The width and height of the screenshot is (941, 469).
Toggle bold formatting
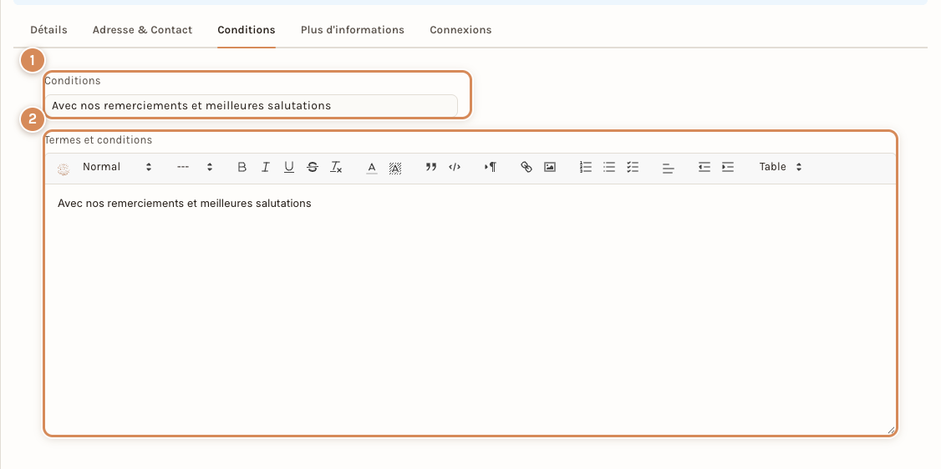242,167
